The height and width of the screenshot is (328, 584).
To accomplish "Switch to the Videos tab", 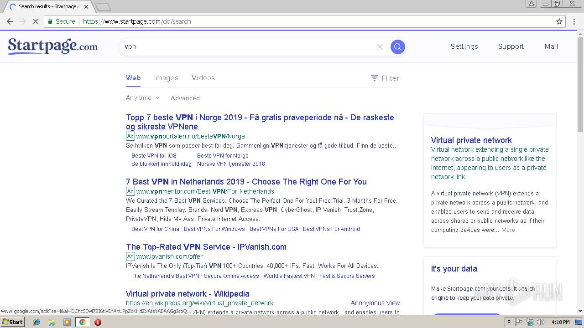I will 203,78.
